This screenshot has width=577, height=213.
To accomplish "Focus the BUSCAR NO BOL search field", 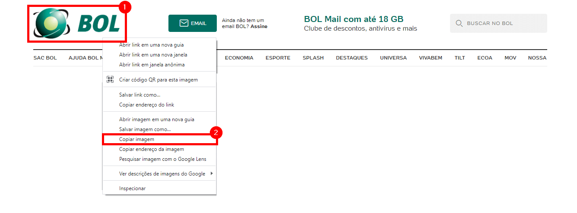I will 498,23.
